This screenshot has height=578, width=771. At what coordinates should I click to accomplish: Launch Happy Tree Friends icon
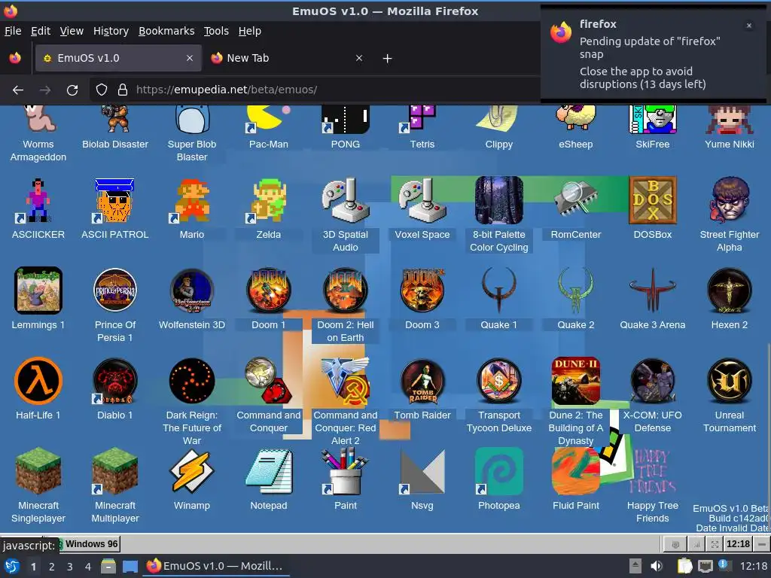point(653,471)
